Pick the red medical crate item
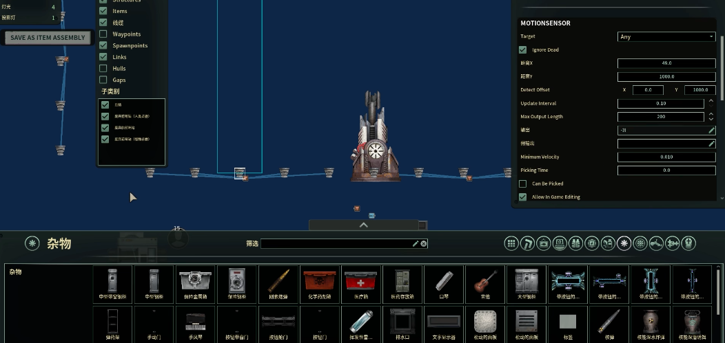Image resolution: width=725 pixels, height=343 pixels. coord(361,284)
